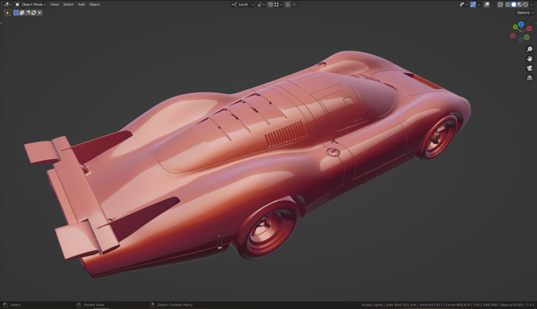The width and height of the screenshot is (537, 309).
Task: Click the right-mouse icon beside "Object Context Menu"
Action: click(152, 305)
